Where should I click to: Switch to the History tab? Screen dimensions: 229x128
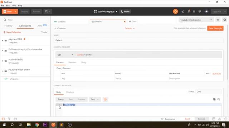click(8, 26)
